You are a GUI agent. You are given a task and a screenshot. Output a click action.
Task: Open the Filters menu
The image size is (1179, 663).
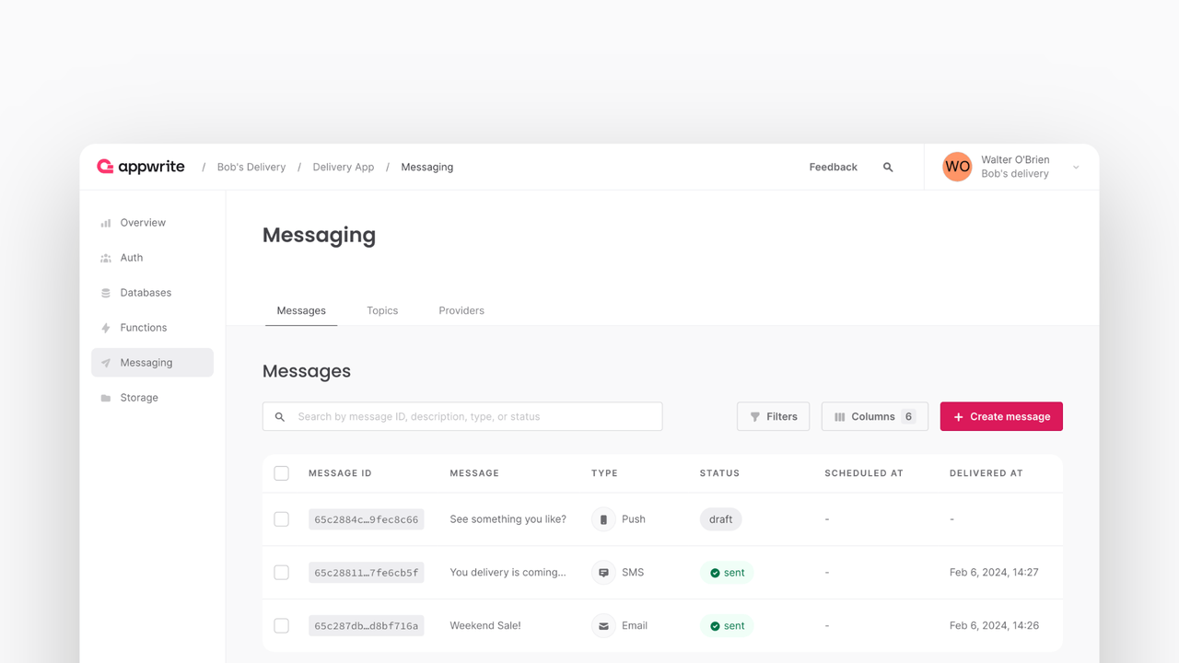[x=773, y=416]
